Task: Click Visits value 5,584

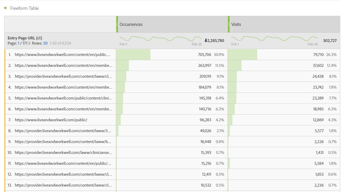Action: (x=319, y=163)
